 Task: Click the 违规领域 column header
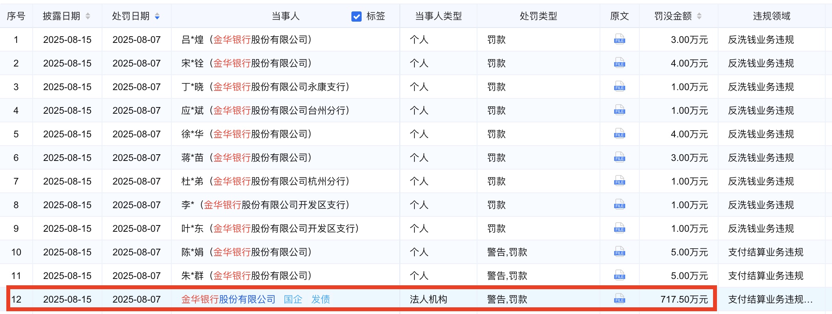point(772,16)
